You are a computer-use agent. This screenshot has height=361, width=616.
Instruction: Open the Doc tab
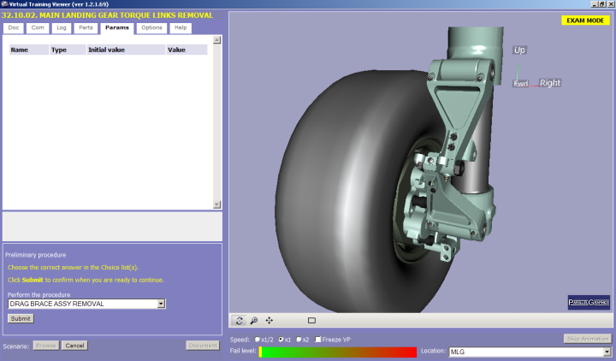pyautogui.click(x=13, y=27)
